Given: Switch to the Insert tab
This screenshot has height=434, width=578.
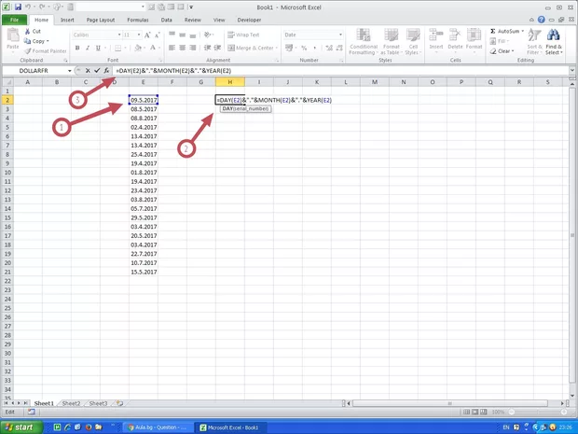Looking at the screenshot, I should [67, 20].
